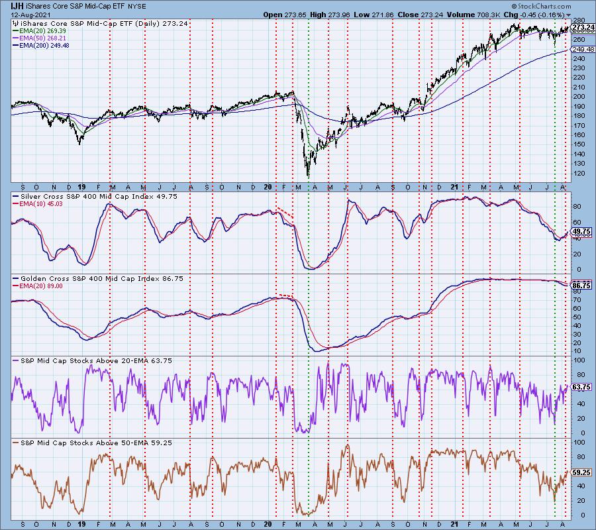The width and height of the screenshot is (596, 530).
Task: Click the Open 273.65 value
Action: (x=285, y=15)
